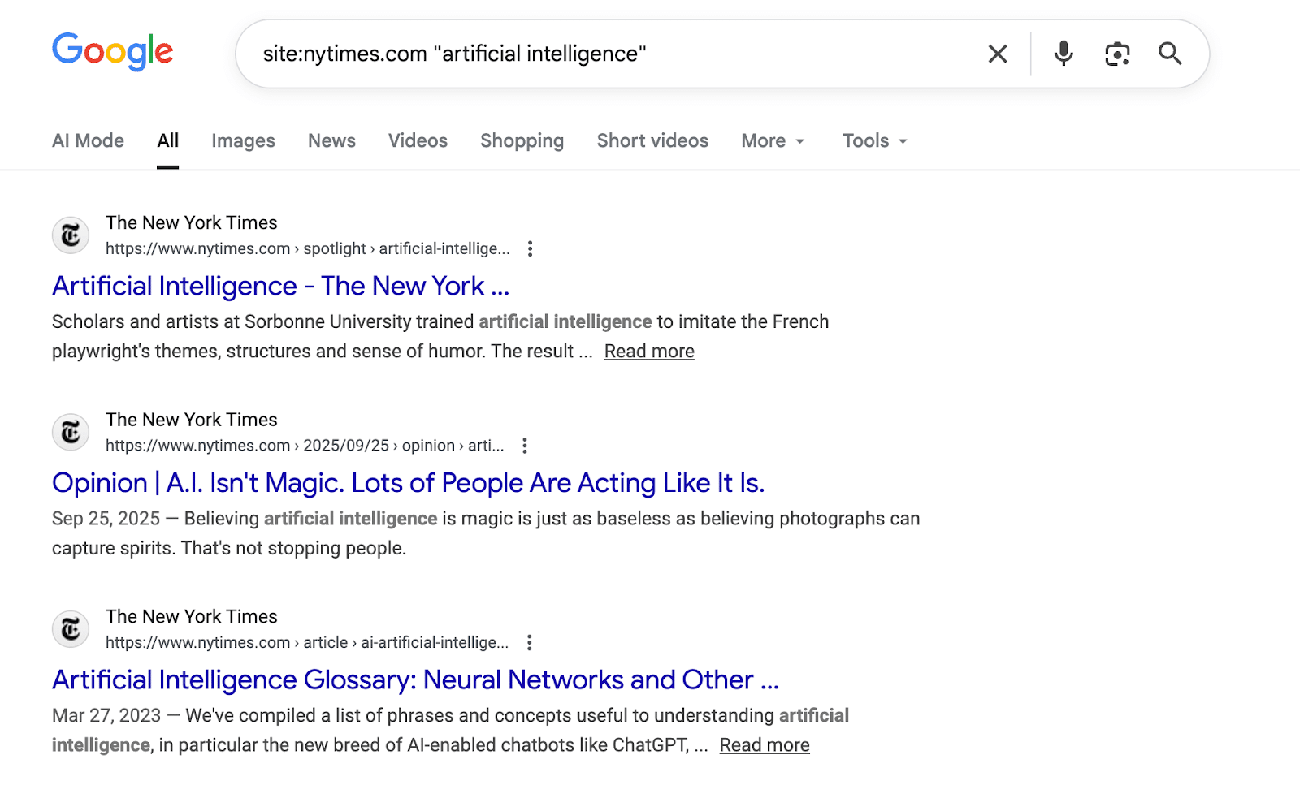Click the New York Times favicon on Glossary result
The width and height of the screenshot is (1300, 785).
pos(70,628)
